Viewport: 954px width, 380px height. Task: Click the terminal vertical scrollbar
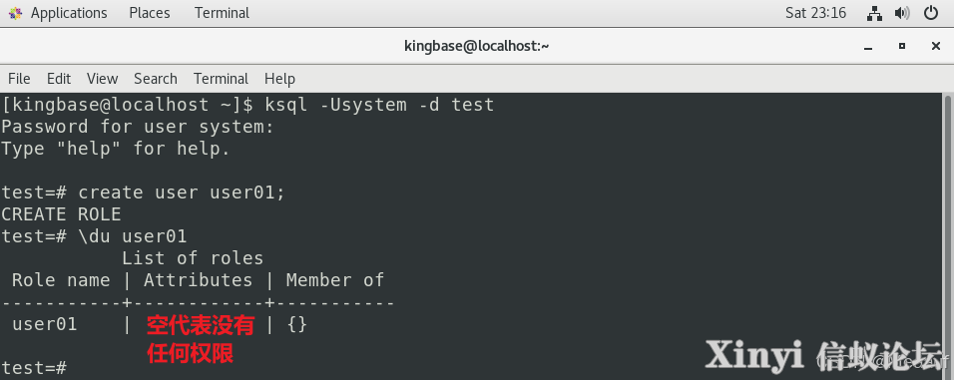click(948, 236)
